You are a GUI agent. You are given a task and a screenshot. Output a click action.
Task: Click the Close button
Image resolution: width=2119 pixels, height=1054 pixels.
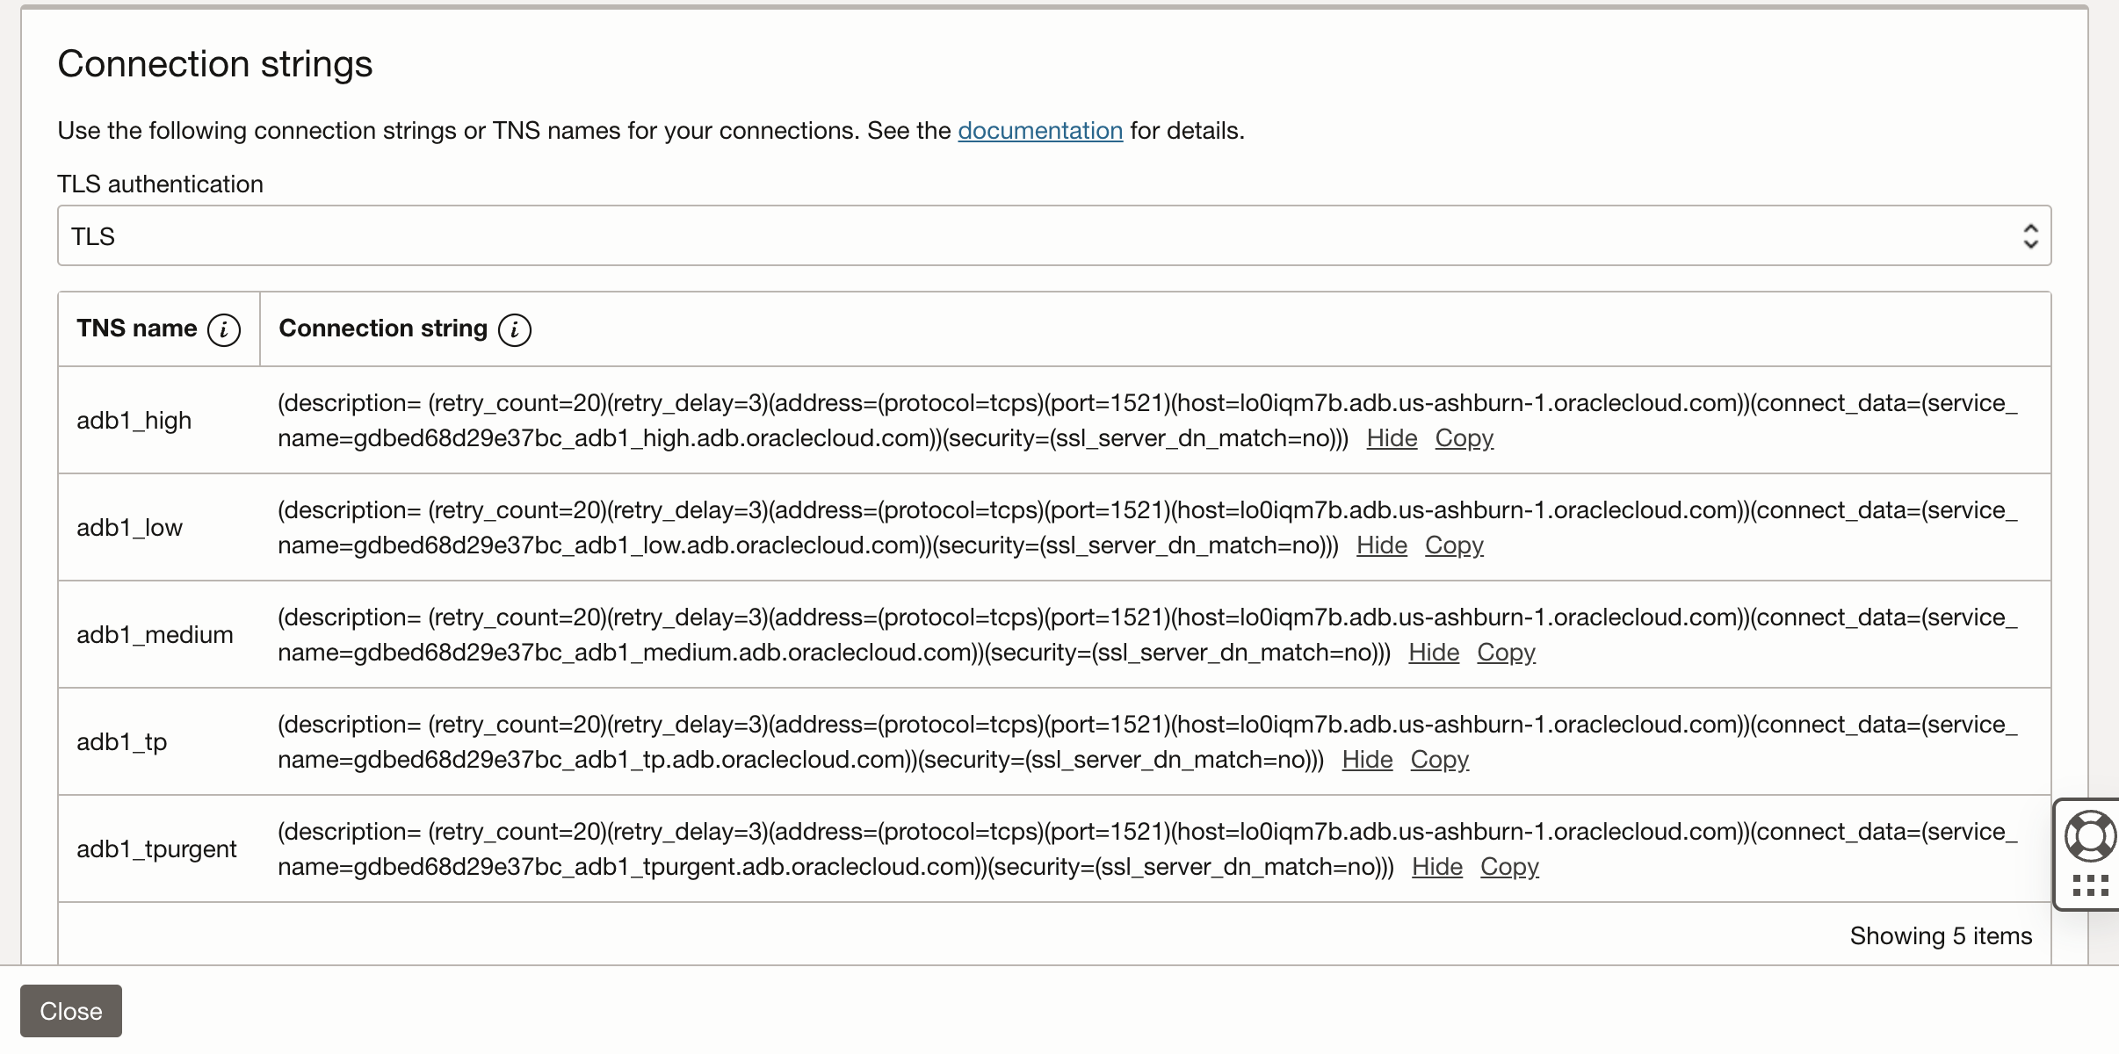(x=71, y=1011)
